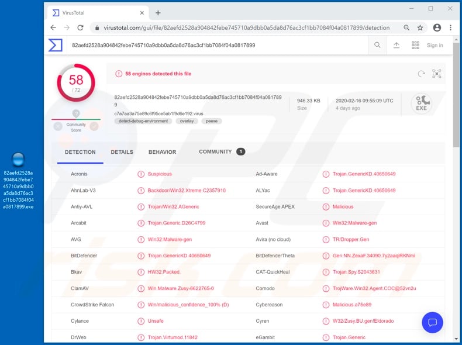Click the overlay tag
The width and height of the screenshot is (462, 345).
pos(187,121)
